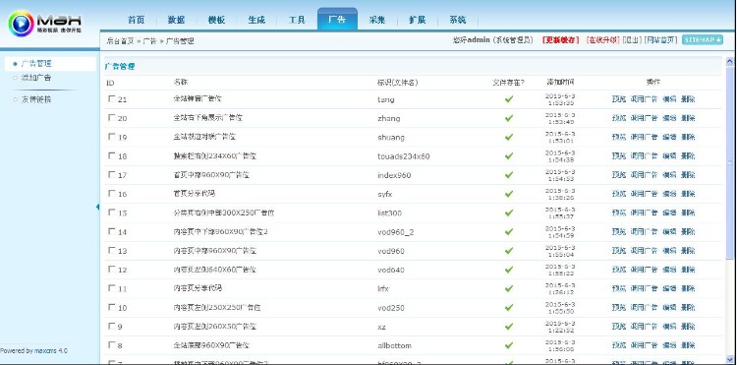Click 调用广告 for the vod960_2 ad
Image resolution: width=737 pixels, height=365 pixels.
(x=644, y=232)
